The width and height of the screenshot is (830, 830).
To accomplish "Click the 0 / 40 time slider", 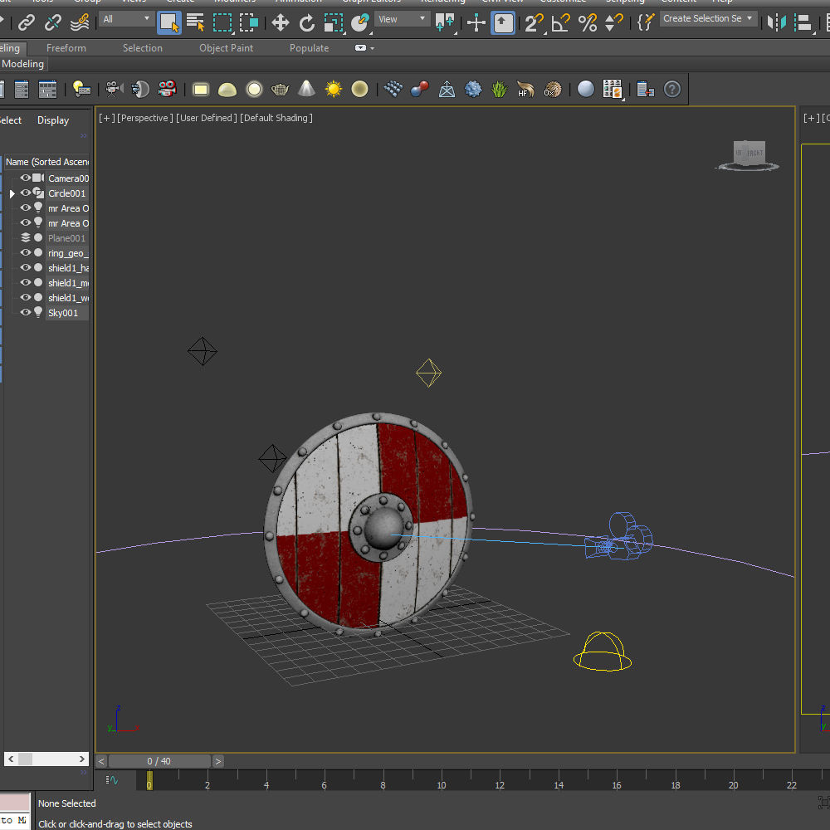I will point(159,761).
